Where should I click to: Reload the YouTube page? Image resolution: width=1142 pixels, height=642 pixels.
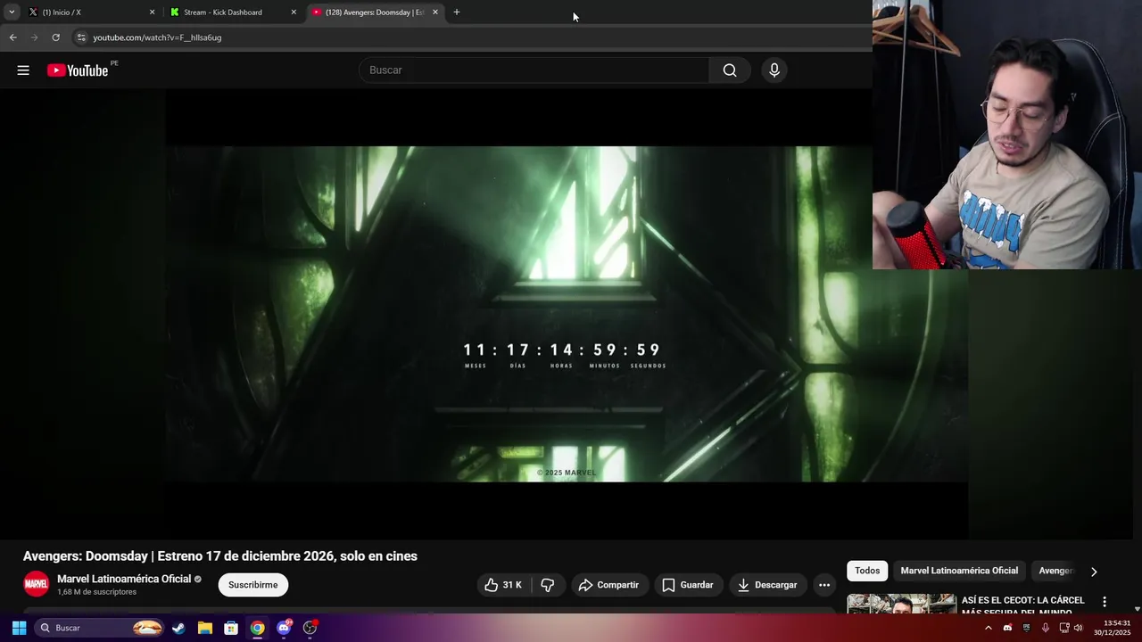(55, 37)
